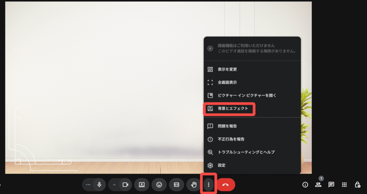This screenshot has height=194, width=367.
Task: Open the emoji reactions button
Action: click(x=159, y=185)
